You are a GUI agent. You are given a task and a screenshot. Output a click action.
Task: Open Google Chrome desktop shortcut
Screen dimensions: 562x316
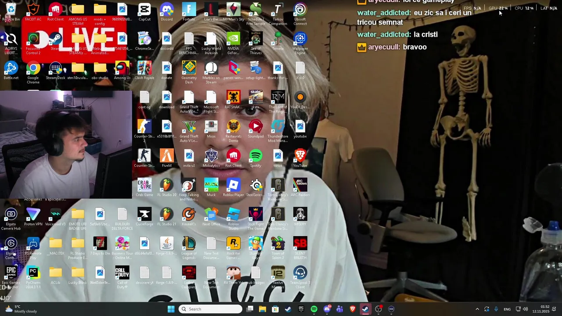pos(33,73)
